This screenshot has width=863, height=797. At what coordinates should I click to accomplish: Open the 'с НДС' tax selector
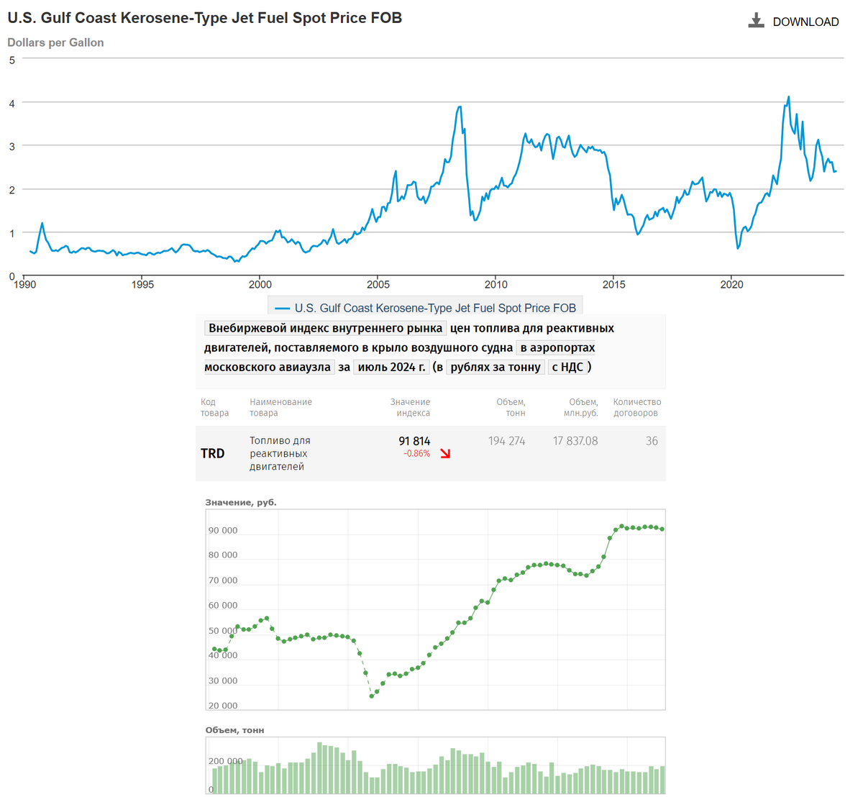pos(567,368)
